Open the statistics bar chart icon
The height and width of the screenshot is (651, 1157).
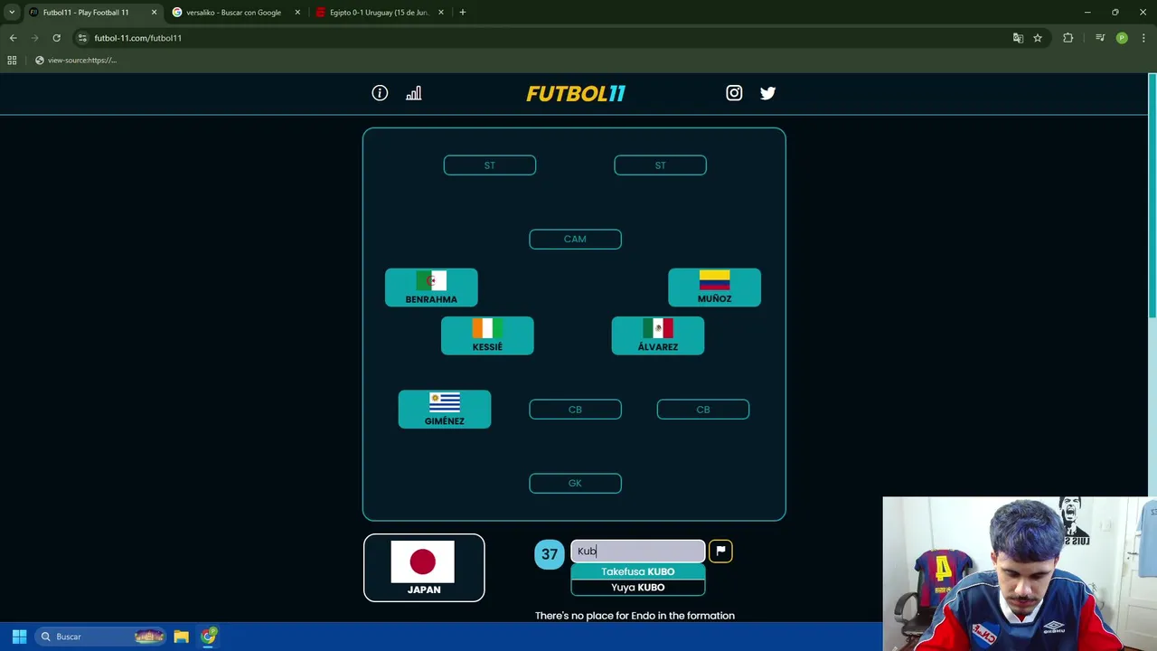(414, 93)
